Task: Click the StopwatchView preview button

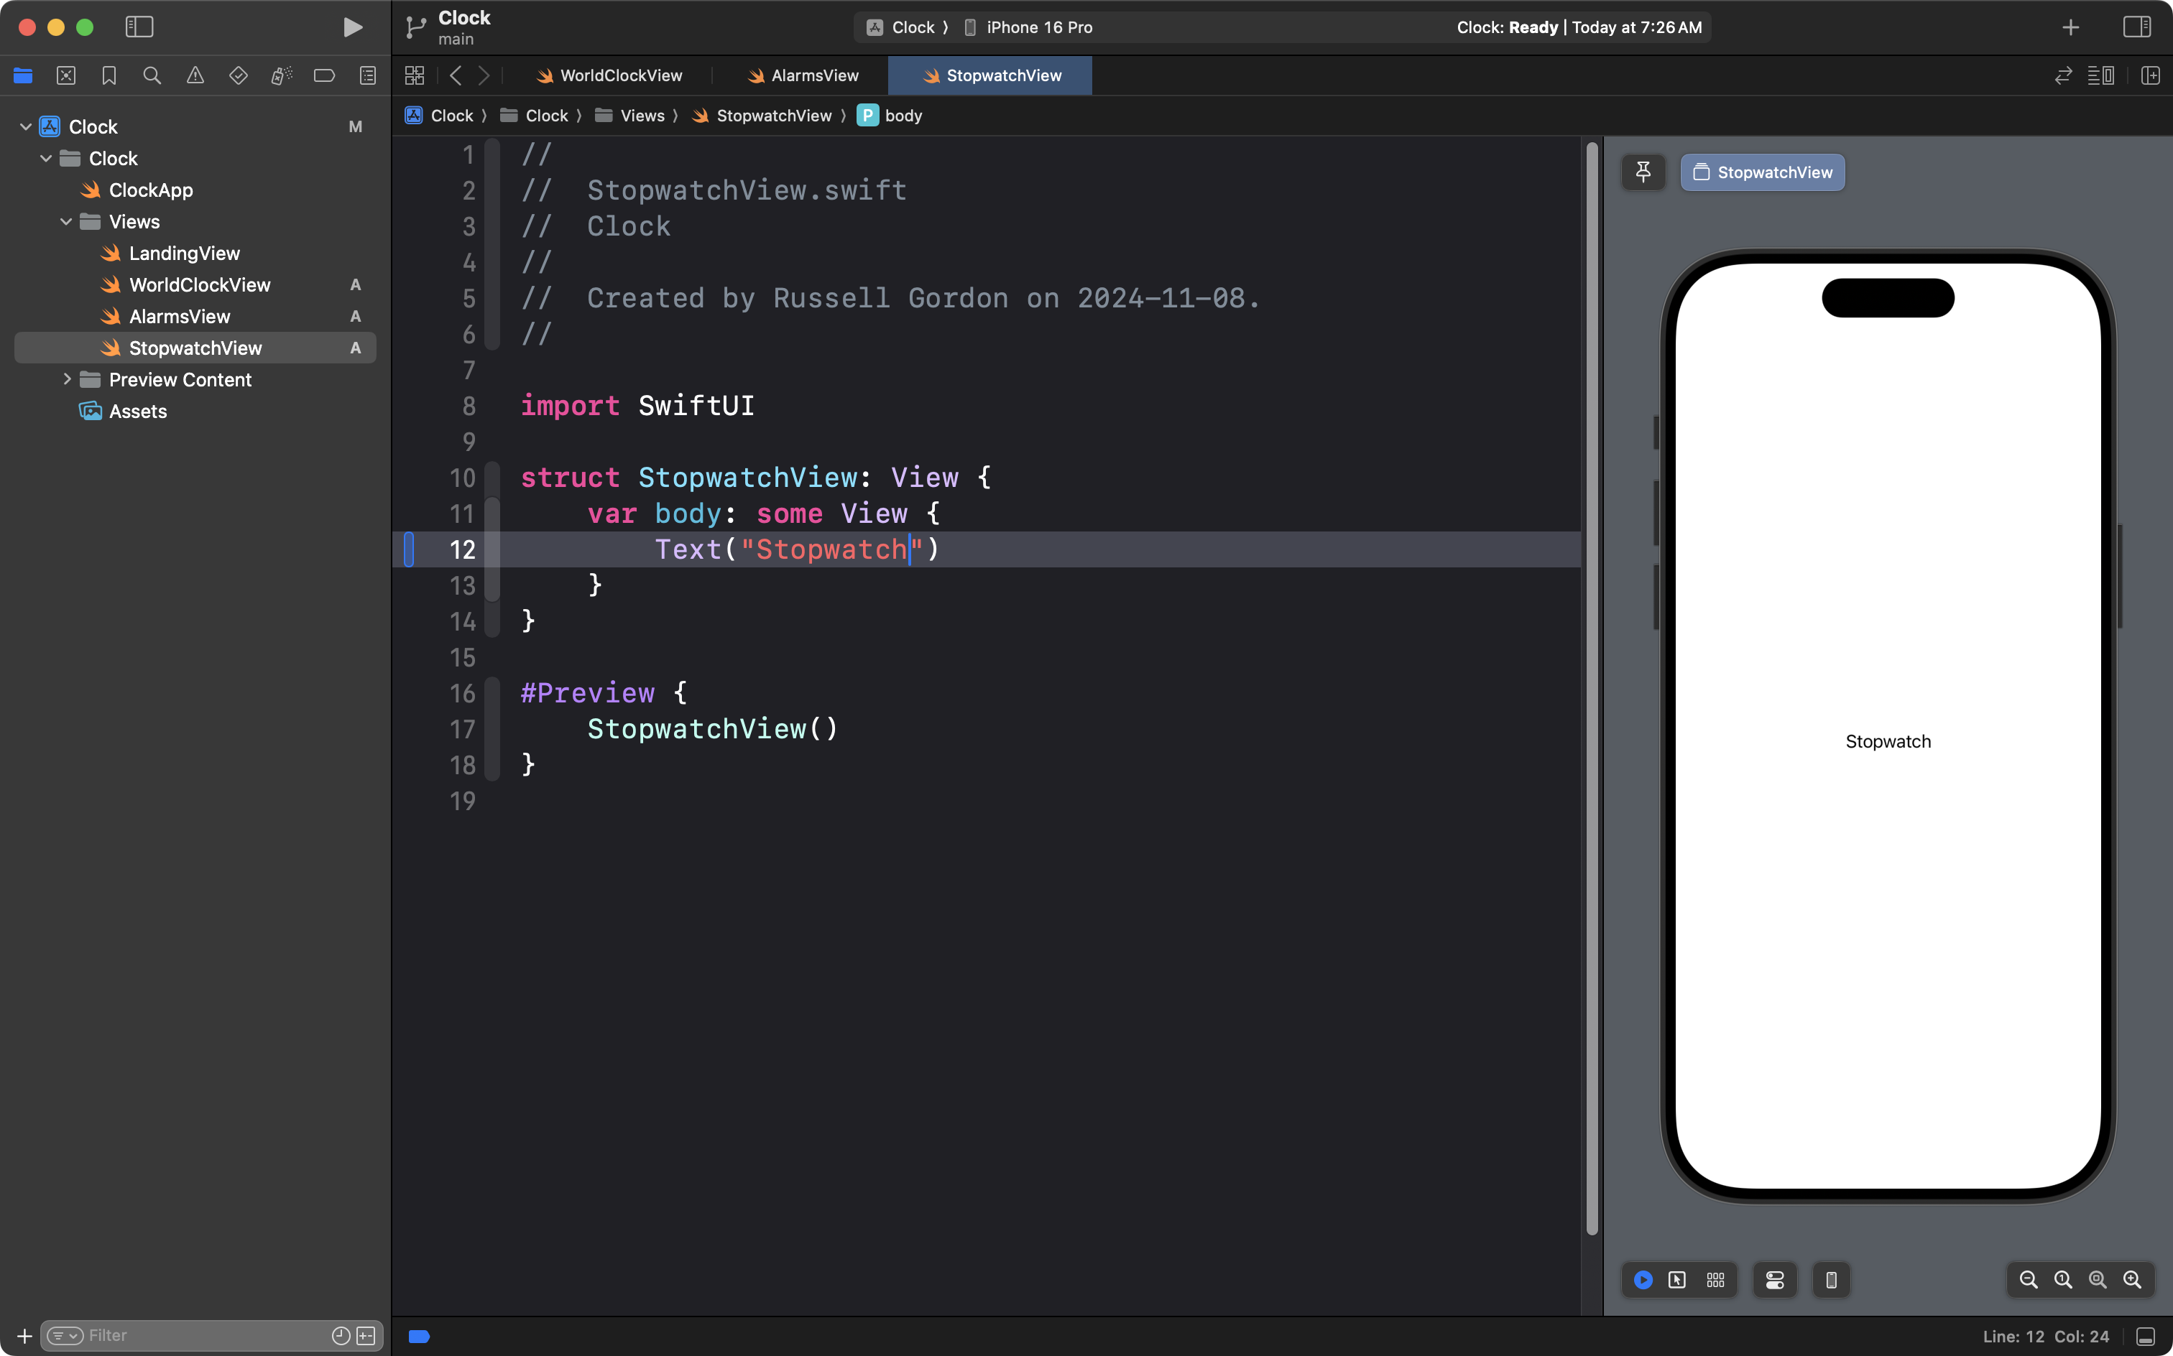Action: [x=1762, y=172]
